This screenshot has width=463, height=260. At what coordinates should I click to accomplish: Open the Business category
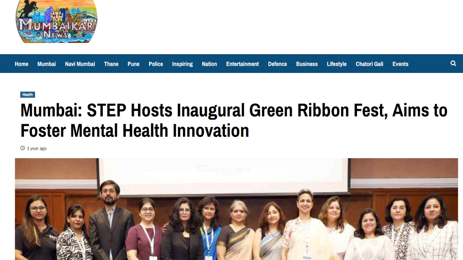pyautogui.click(x=307, y=64)
